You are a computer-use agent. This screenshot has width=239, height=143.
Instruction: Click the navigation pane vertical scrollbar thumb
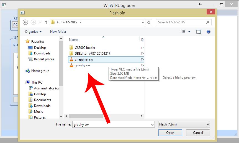click(61, 64)
